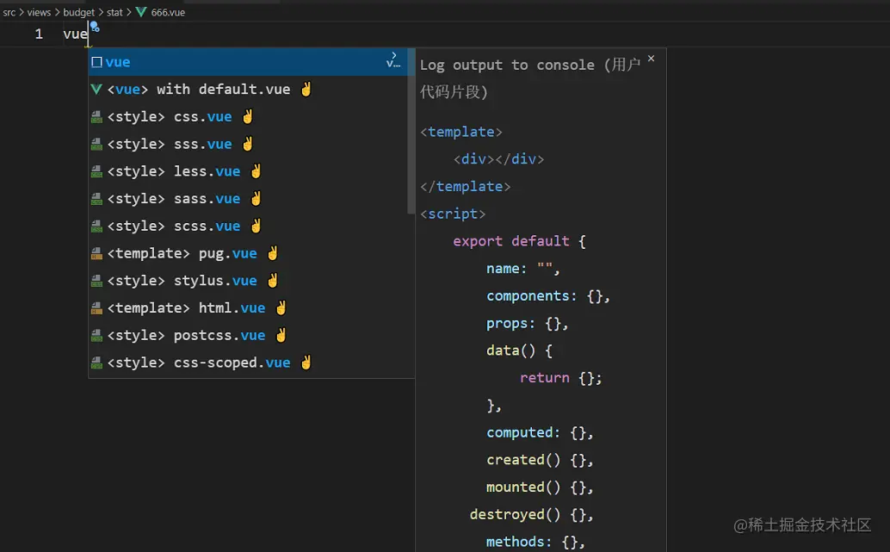Screen dimensions: 890x552
Task: Click 'mounted() {},' line in preview
Action: pyautogui.click(x=540, y=487)
